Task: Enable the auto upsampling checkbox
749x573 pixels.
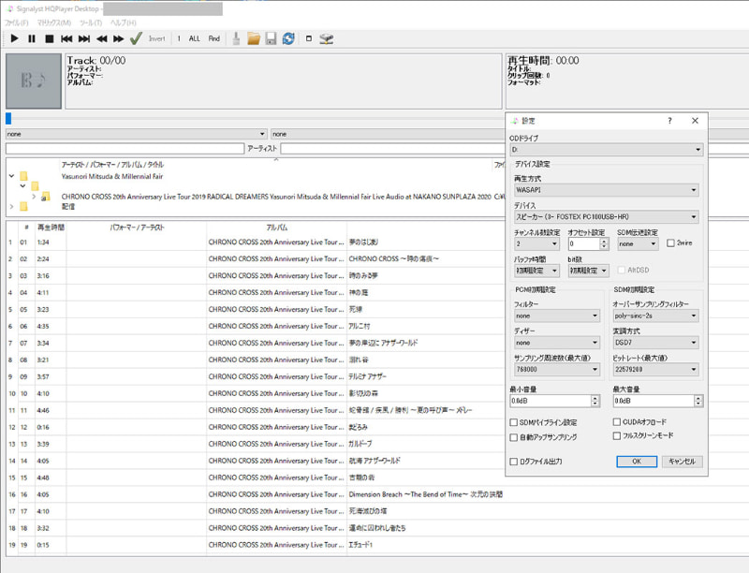Action: [x=514, y=437]
